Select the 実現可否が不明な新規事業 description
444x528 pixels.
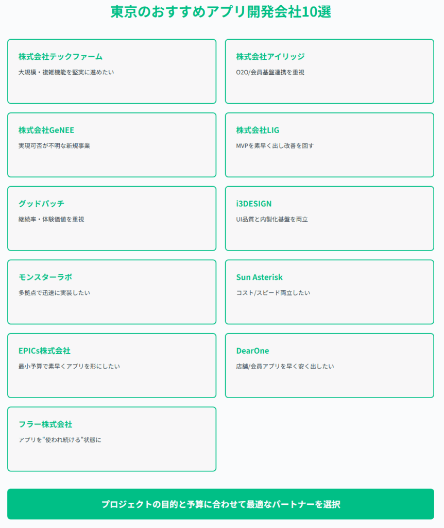coord(54,146)
